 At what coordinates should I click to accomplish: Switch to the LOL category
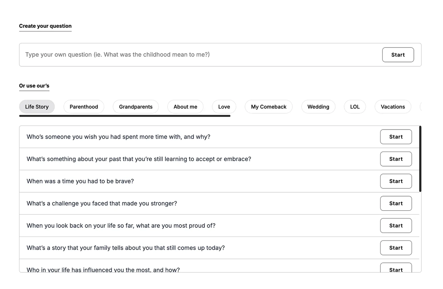(355, 107)
